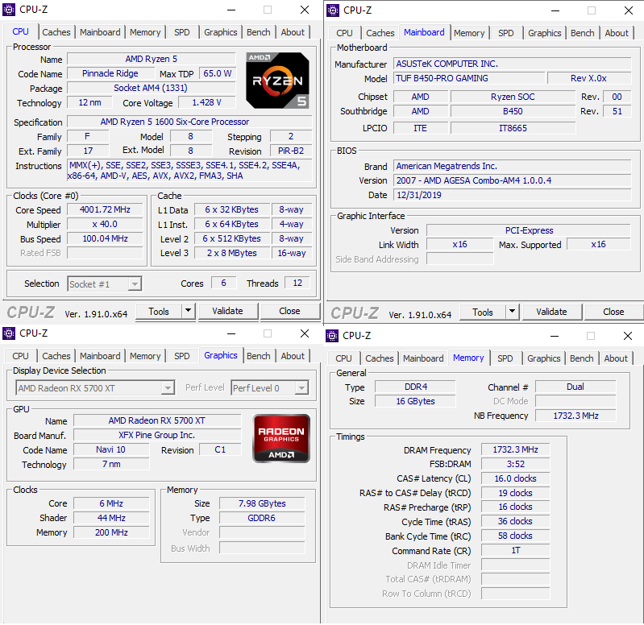Click the Board Manuf. value XFX Pine Group Inc.
The height and width of the screenshot is (625, 644).
(157, 435)
